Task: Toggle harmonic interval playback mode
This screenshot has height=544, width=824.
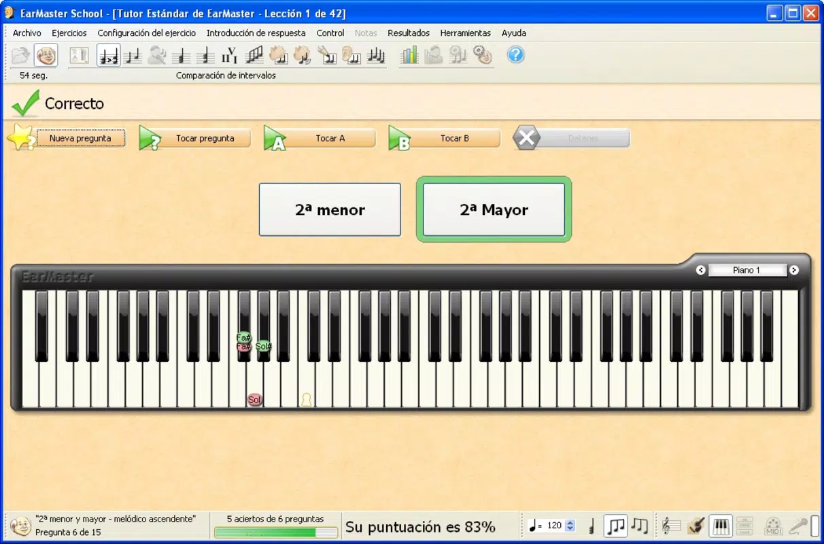Action: [x=591, y=526]
